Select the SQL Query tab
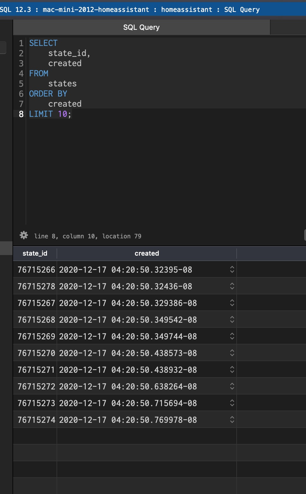 point(141,27)
